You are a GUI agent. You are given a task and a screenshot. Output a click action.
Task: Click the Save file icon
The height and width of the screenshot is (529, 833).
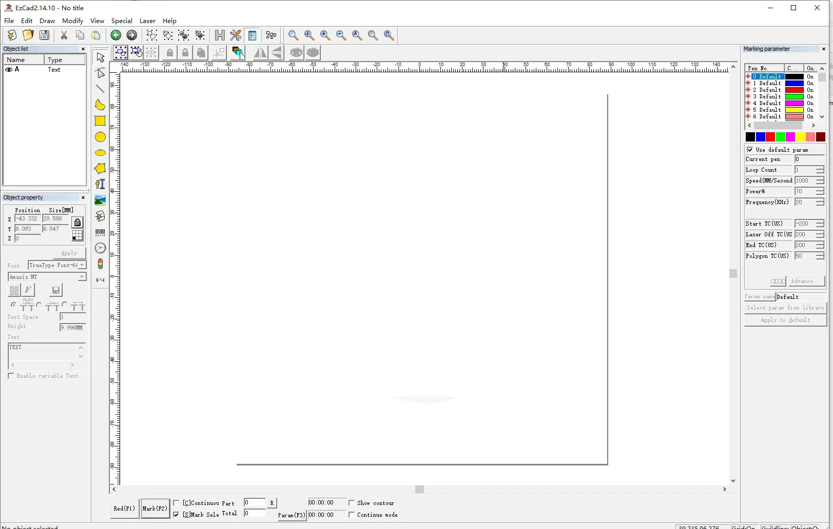coord(45,35)
